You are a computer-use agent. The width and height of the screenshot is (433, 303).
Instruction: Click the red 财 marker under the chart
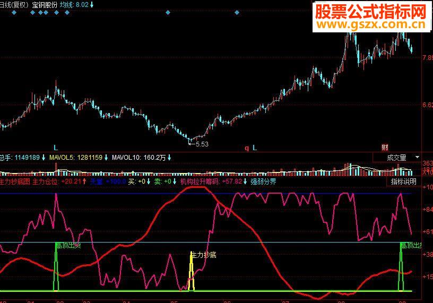click(385, 148)
